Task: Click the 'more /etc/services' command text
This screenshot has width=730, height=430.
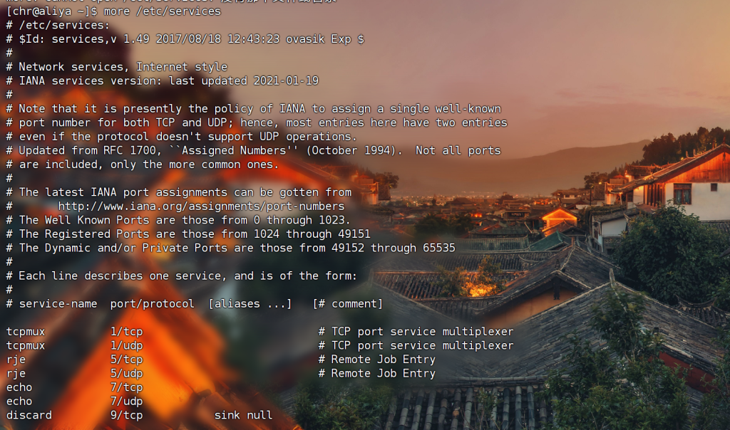Action: tap(162, 11)
